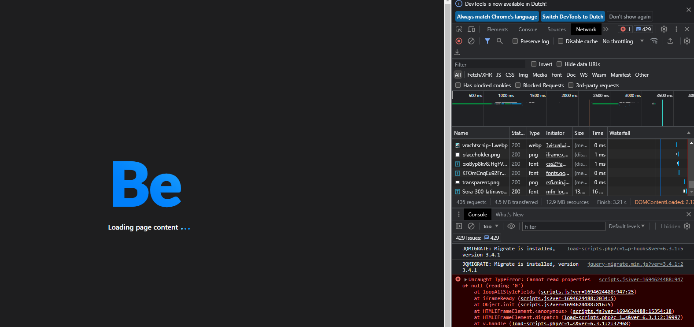Toggle the device toolbar icon
The width and height of the screenshot is (694, 327).
tap(471, 29)
